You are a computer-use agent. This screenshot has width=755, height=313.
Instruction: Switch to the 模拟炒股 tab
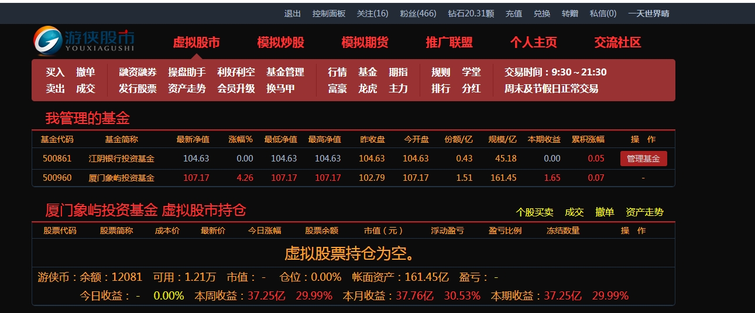281,42
